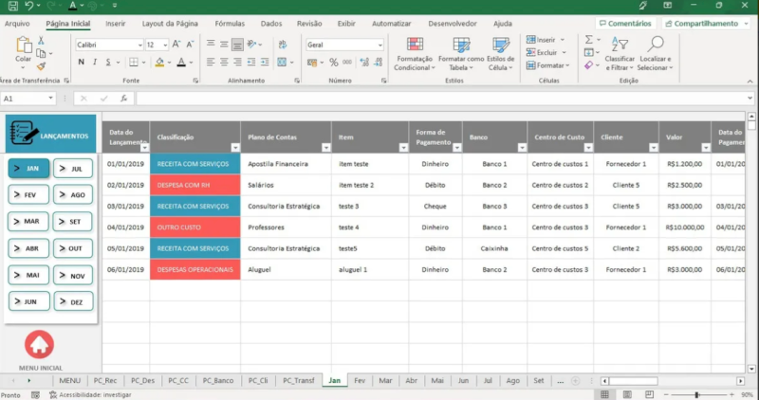
Task: Open Formatação Condicional in the ribbon
Action: 415,54
